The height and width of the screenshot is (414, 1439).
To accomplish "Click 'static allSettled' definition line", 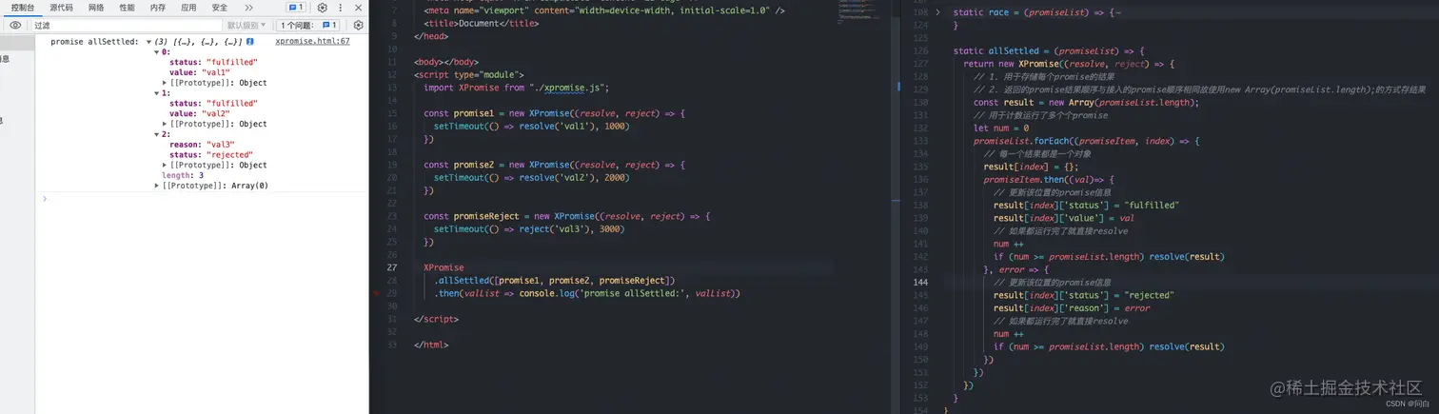I will (x=1048, y=50).
